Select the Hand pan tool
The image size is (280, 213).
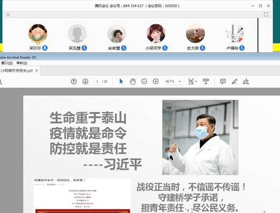(132, 82)
